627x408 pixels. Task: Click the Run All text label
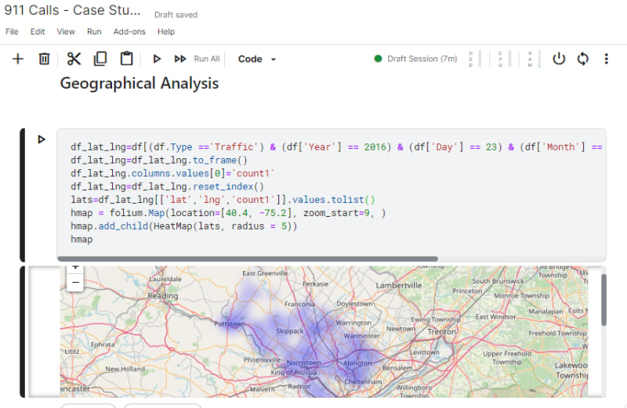pyautogui.click(x=207, y=59)
